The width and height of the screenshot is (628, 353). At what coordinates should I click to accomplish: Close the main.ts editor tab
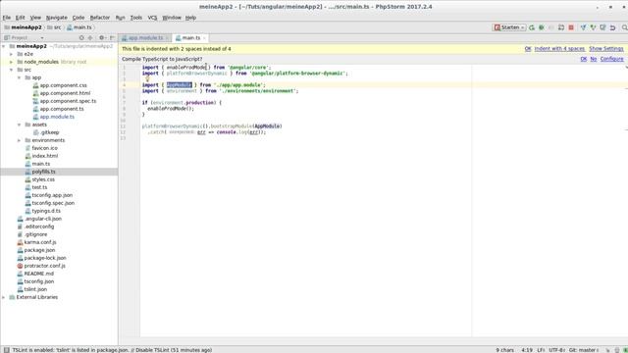(204, 38)
